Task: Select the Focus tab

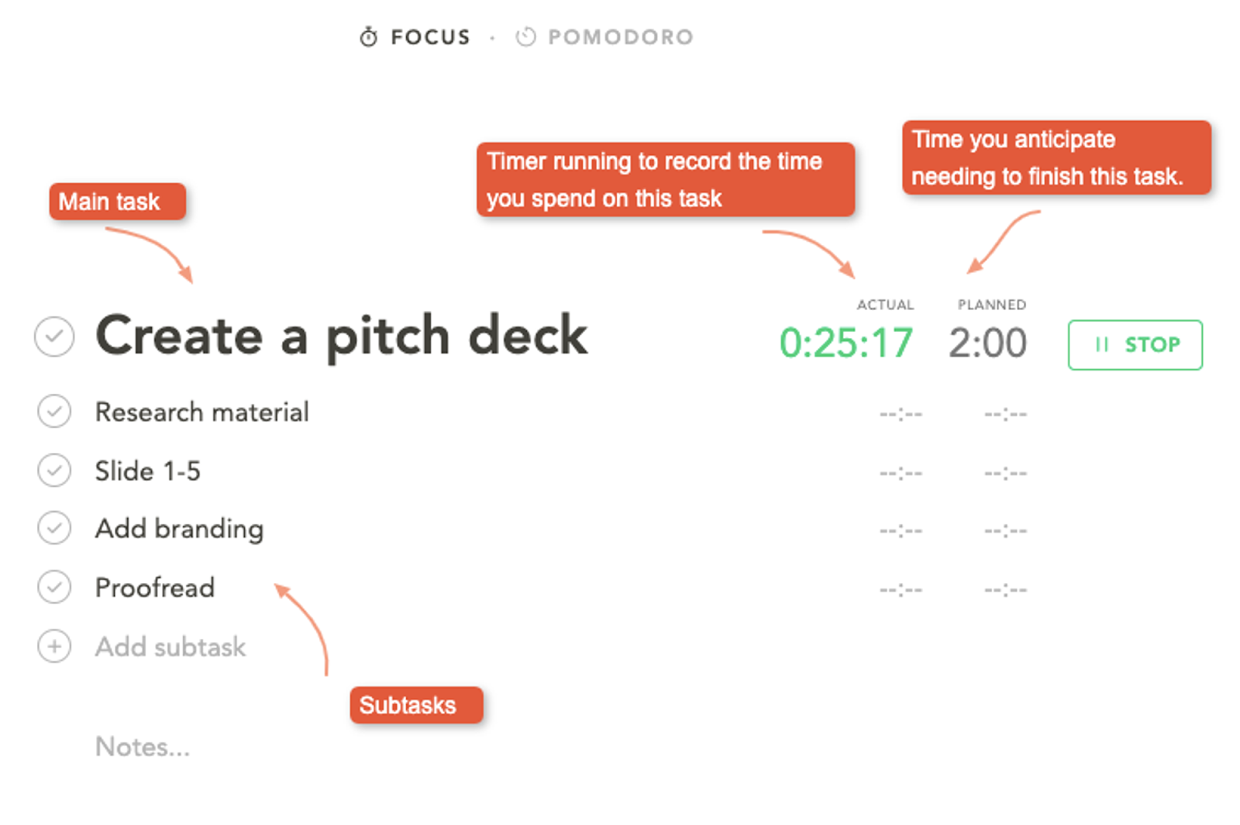Action: [x=415, y=36]
